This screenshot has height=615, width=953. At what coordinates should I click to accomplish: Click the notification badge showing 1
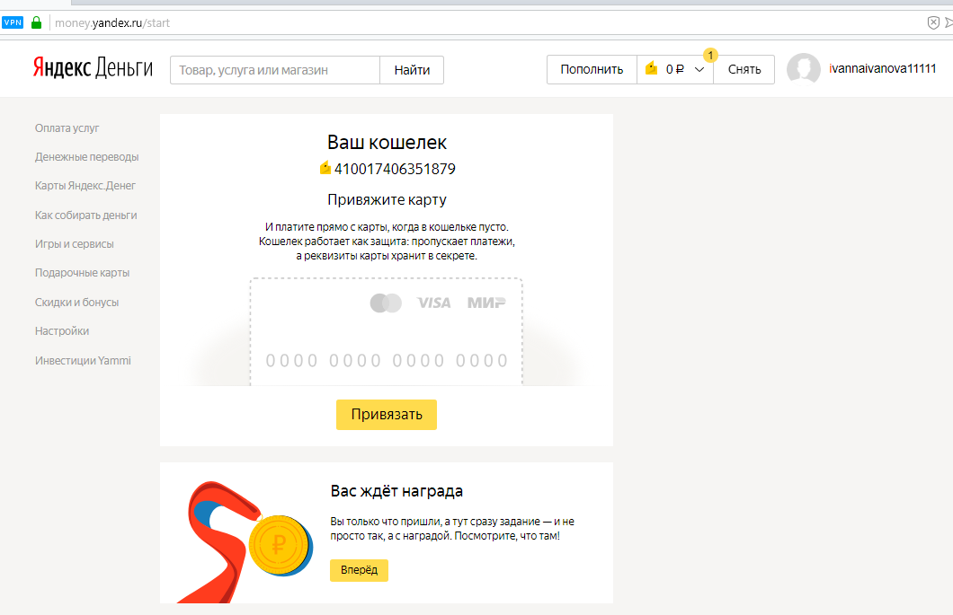[x=710, y=56]
